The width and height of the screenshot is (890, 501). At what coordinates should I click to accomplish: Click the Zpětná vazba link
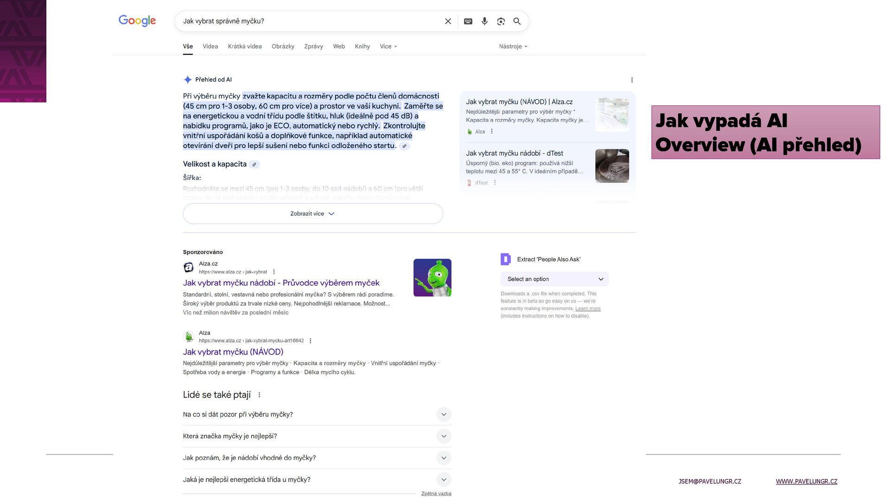(436, 494)
